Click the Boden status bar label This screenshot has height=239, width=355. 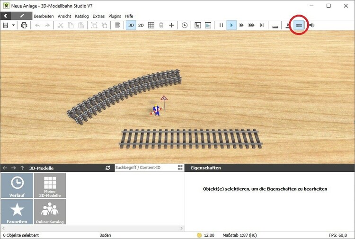point(105,235)
